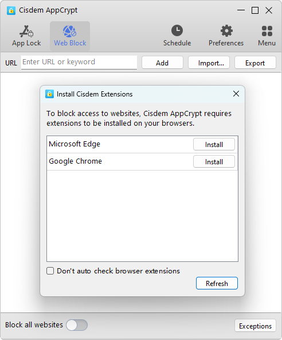Image resolution: width=282 pixels, height=340 pixels.
Task: Click the Cisdem AppCrypt title bar lock icon
Action: [11, 10]
